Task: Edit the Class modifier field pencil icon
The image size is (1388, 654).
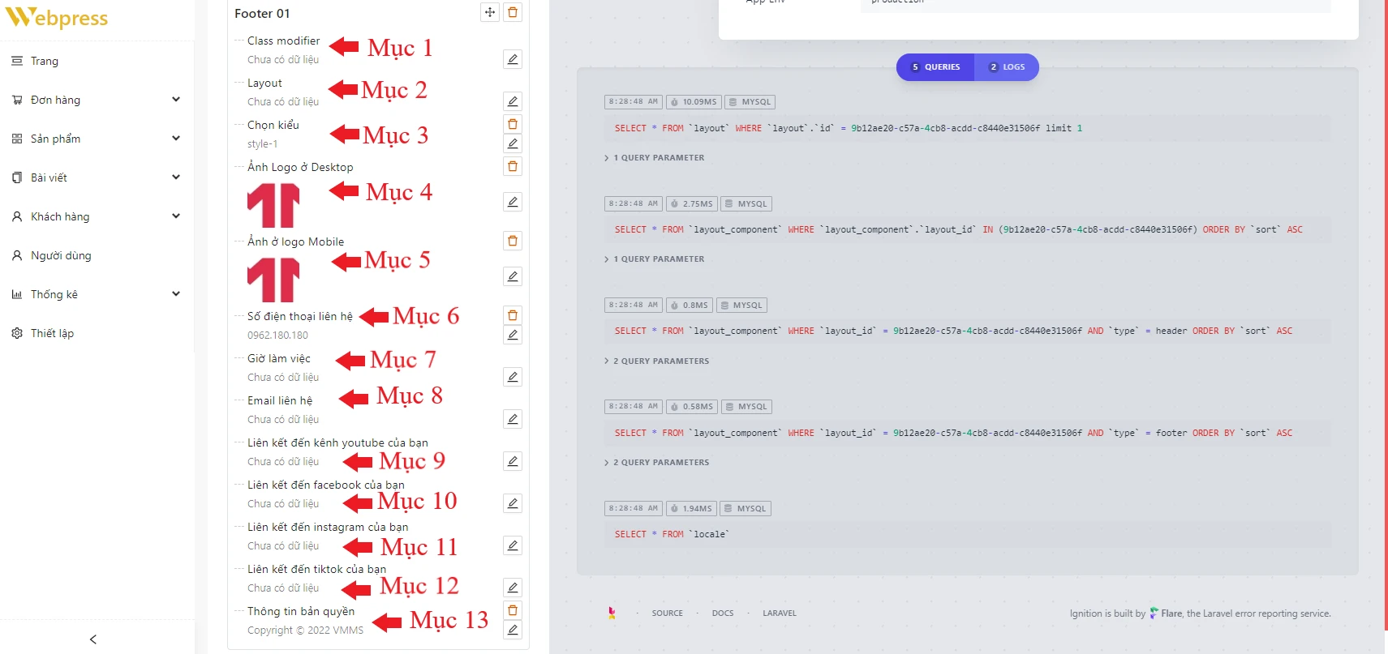Action: click(x=513, y=59)
